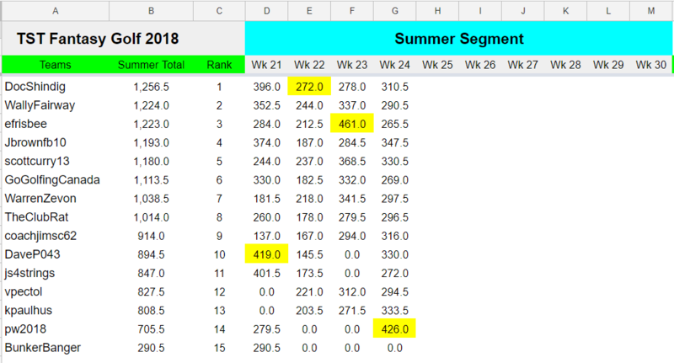674x363 pixels.
Task: Click the highlighted 419.0 cell for DaveP043
Action: click(x=266, y=254)
